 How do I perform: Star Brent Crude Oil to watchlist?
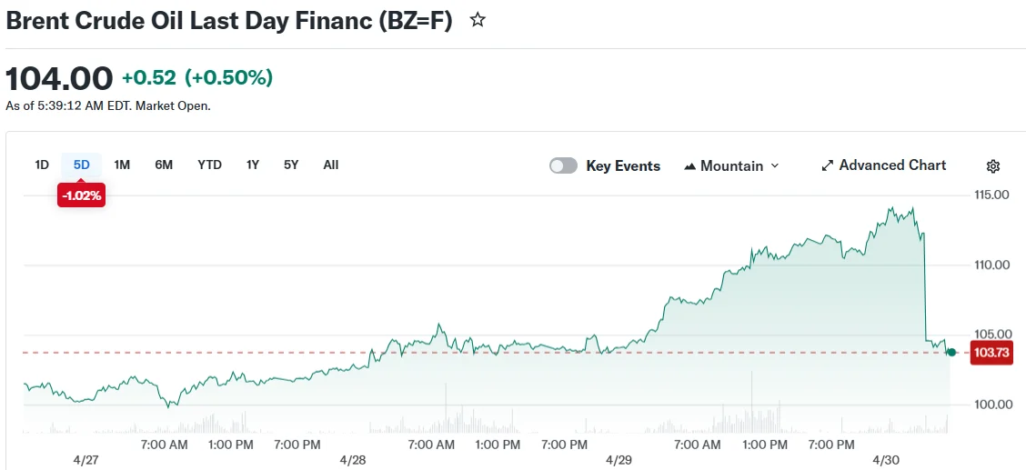pos(478,20)
